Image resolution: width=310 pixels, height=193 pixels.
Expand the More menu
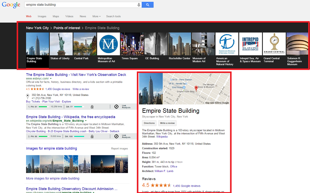click(97, 16)
